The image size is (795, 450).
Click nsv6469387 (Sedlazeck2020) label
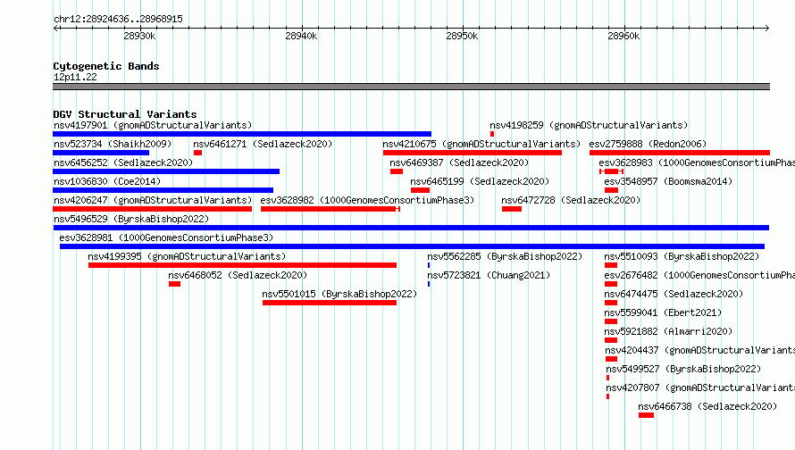pyautogui.click(x=459, y=162)
